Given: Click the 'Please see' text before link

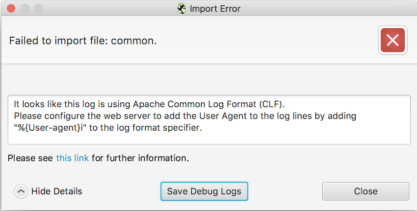Looking at the screenshot, I should (30, 158).
